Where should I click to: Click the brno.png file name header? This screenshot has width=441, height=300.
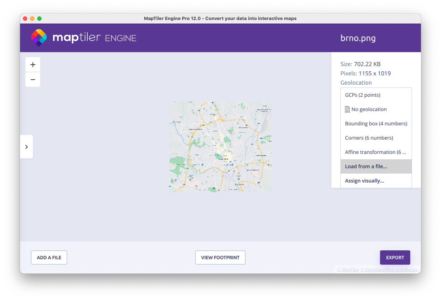[x=358, y=38]
